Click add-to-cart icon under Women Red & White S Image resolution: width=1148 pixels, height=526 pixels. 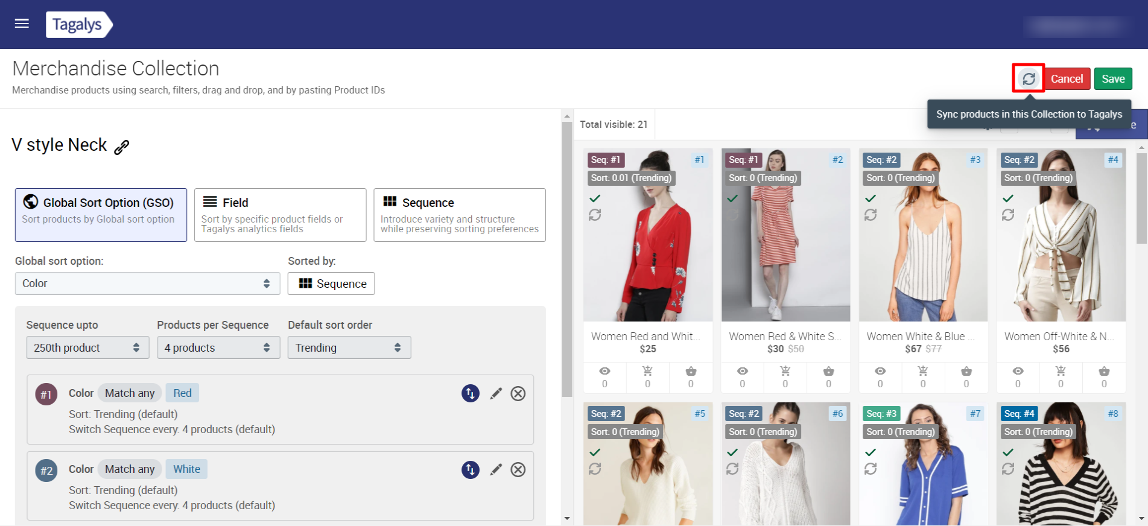point(785,371)
